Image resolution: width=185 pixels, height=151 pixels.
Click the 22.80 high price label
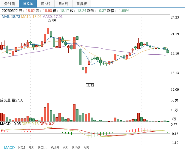(x=52, y=20)
